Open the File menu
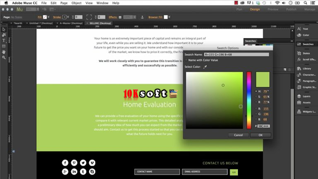The width and height of the screenshot is (318, 179). 44,3
